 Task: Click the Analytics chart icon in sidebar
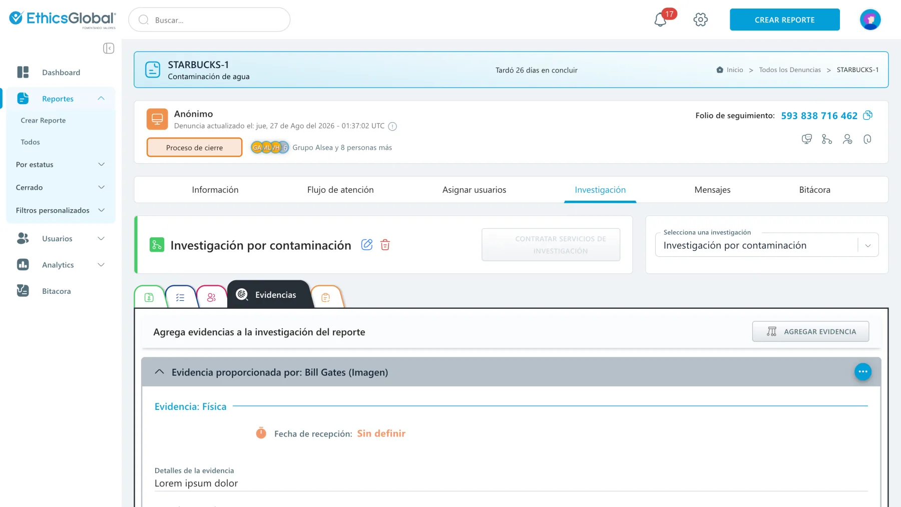click(23, 264)
